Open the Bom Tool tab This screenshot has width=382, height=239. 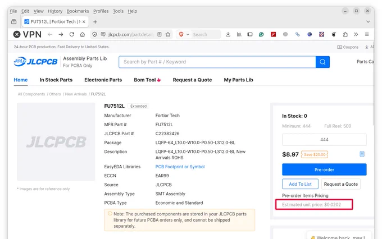[147, 80]
